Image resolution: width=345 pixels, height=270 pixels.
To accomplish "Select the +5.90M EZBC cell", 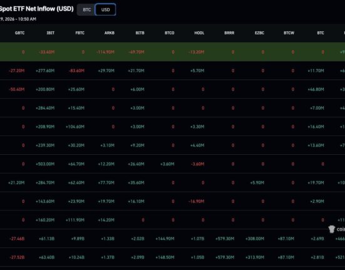I will tap(257, 183).
